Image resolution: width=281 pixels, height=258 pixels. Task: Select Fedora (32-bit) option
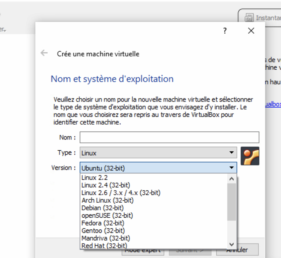pyautogui.click(x=154, y=223)
